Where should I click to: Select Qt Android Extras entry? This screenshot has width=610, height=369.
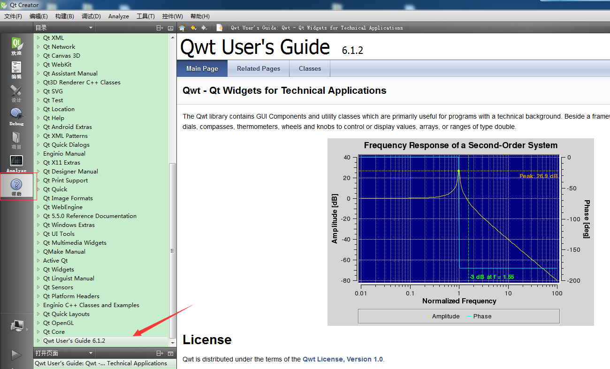point(68,127)
